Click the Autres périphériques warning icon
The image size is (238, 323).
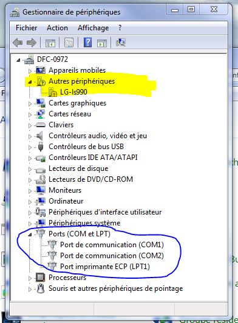click(41, 81)
